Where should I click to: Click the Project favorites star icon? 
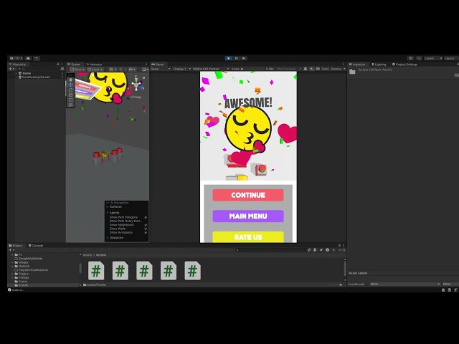(333, 250)
